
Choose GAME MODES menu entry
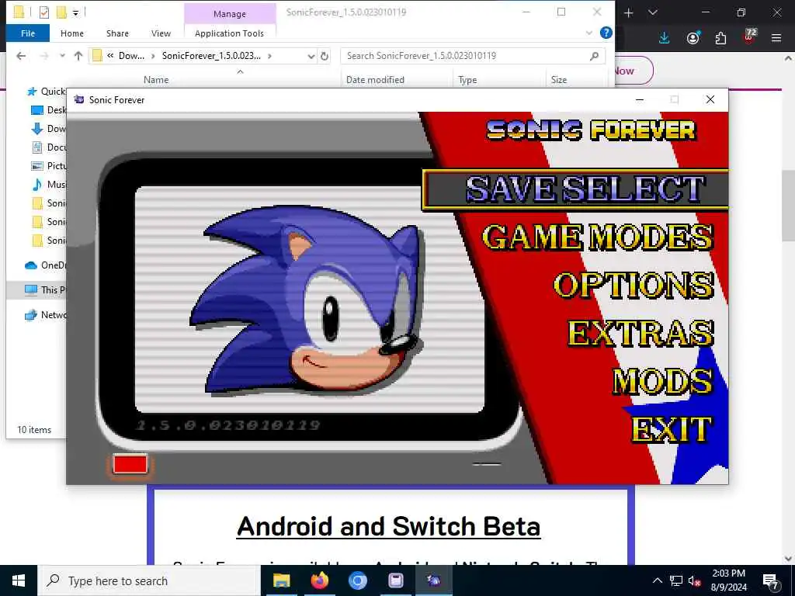tap(597, 237)
